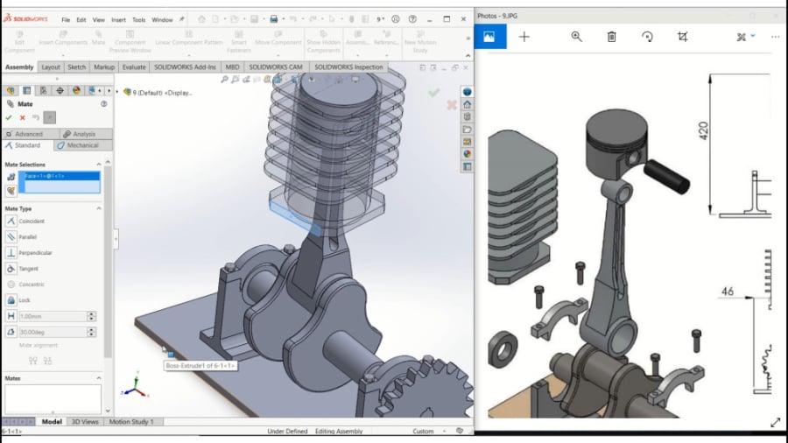Choose the Perpendicular mate icon
The height and width of the screenshot is (443, 788).
[11, 253]
